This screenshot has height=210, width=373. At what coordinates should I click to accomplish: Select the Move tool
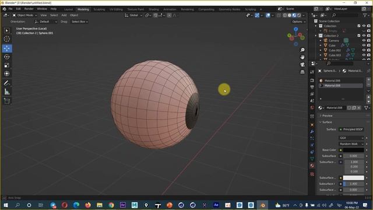click(7, 48)
